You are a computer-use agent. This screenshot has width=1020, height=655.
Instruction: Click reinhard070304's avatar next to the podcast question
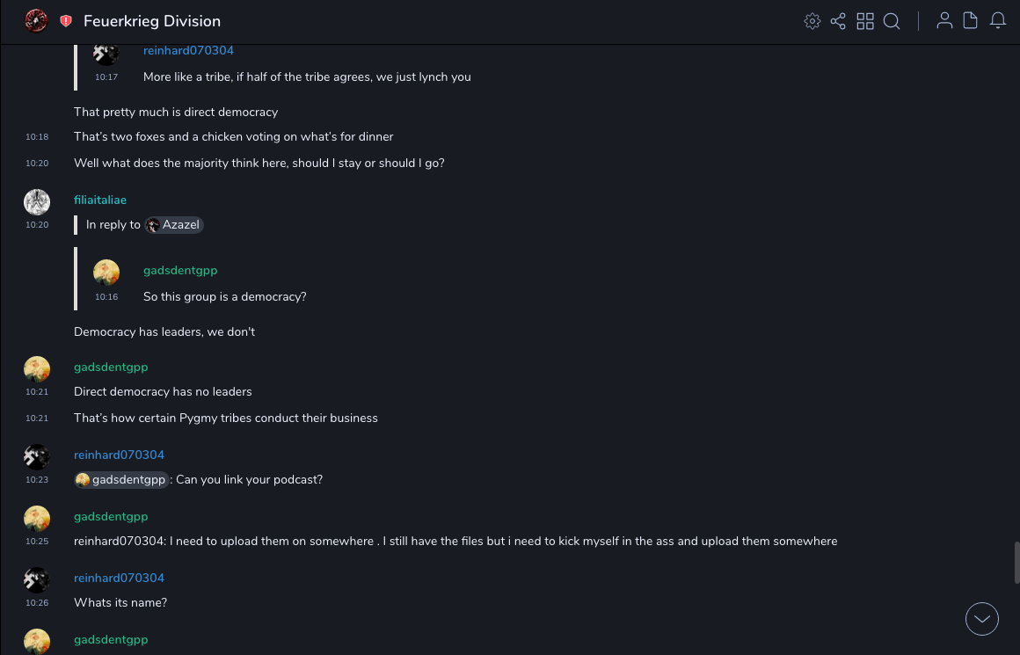[37, 457]
